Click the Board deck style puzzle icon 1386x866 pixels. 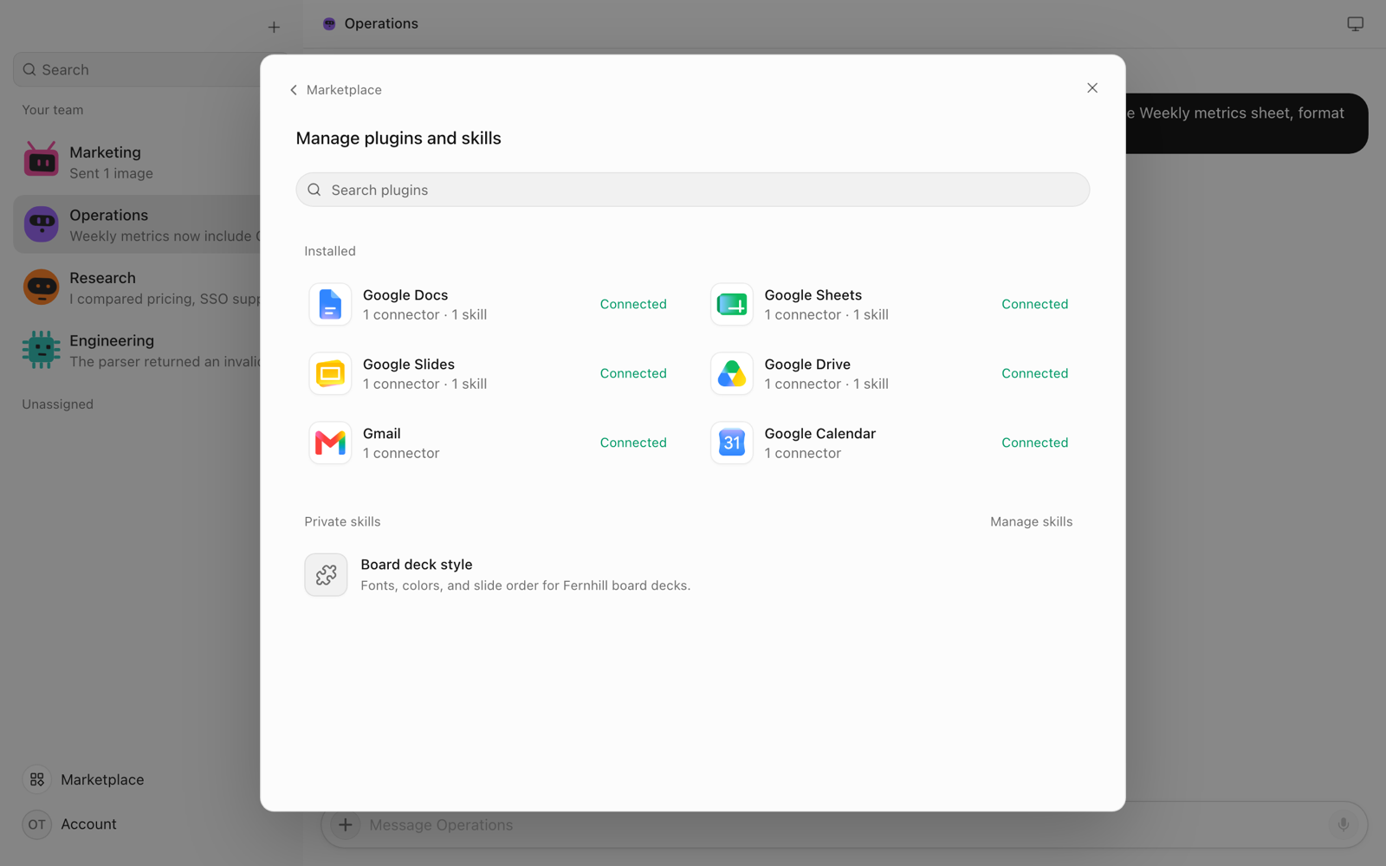(x=326, y=575)
